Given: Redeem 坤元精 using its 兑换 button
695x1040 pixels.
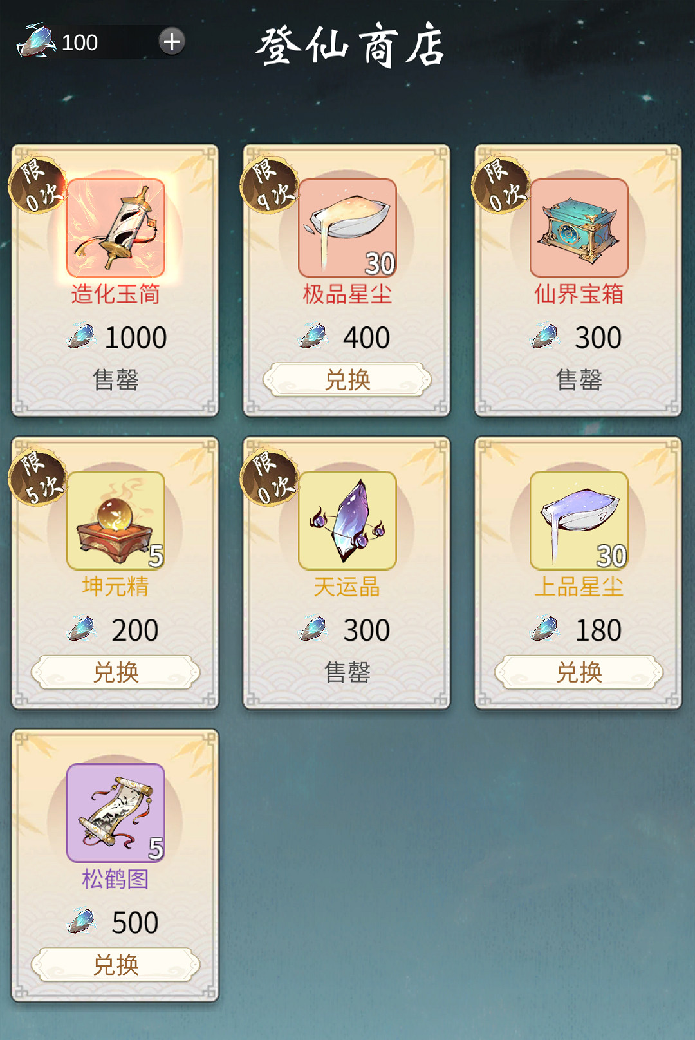Looking at the screenshot, I should [116, 672].
